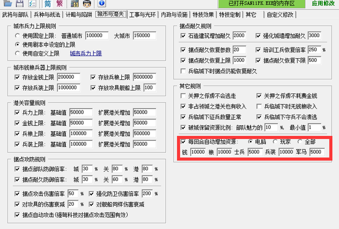Click 大城市 input field with 150000
Screen dimensions: 339x229
tap(145, 35)
